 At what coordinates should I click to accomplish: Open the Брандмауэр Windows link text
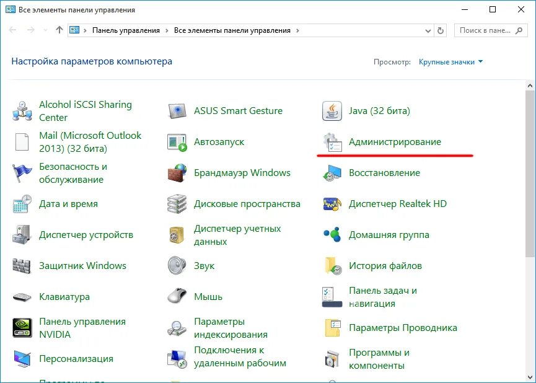click(x=242, y=173)
